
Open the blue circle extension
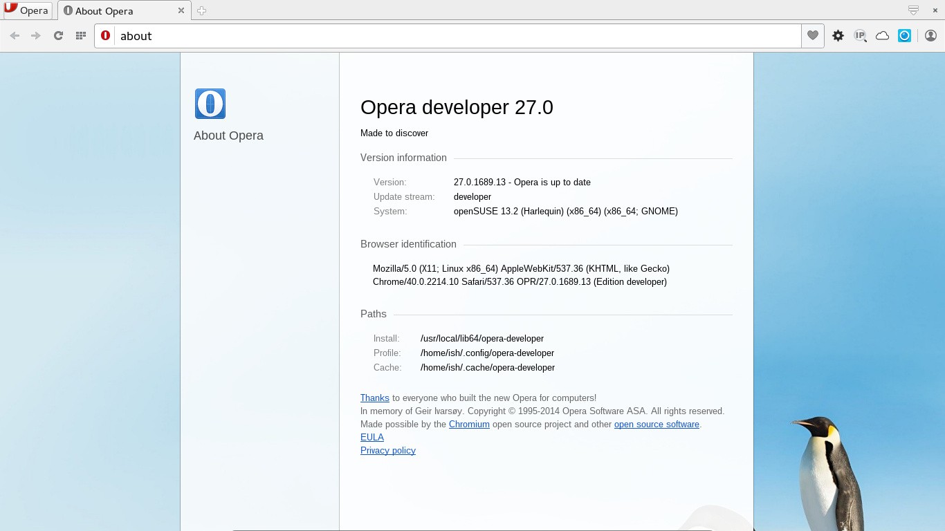[904, 36]
